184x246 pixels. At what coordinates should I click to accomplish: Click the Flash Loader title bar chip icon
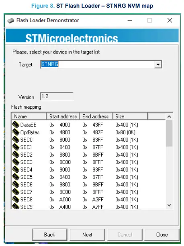tap(11, 21)
